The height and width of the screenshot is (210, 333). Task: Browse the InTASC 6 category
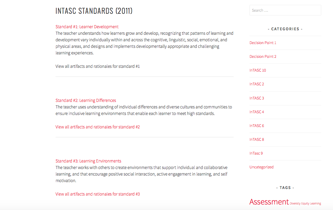[257, 126]
